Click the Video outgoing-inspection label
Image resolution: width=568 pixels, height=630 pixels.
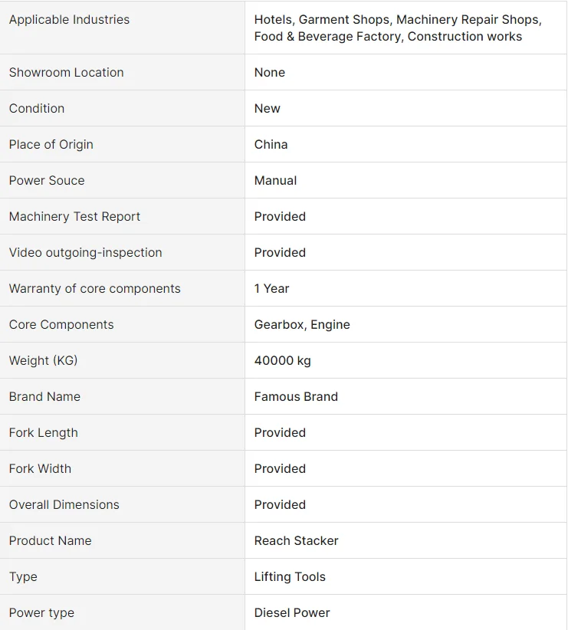tap(85, 253)
